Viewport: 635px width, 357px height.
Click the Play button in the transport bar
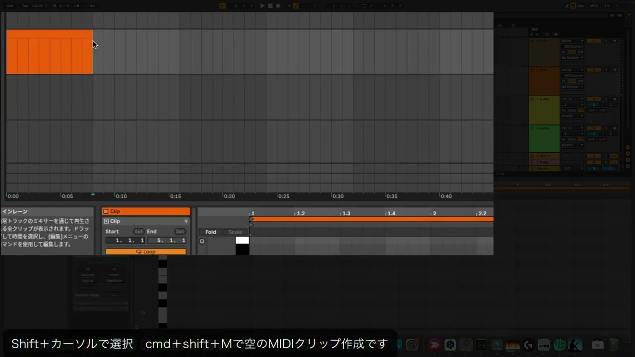point(263,6)
